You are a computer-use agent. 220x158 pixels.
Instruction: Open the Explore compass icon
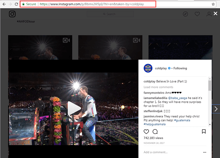[x=185, y=14]
